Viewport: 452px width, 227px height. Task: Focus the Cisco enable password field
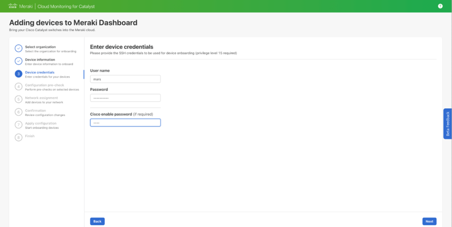pyautogui.click(x=125, y=123)
